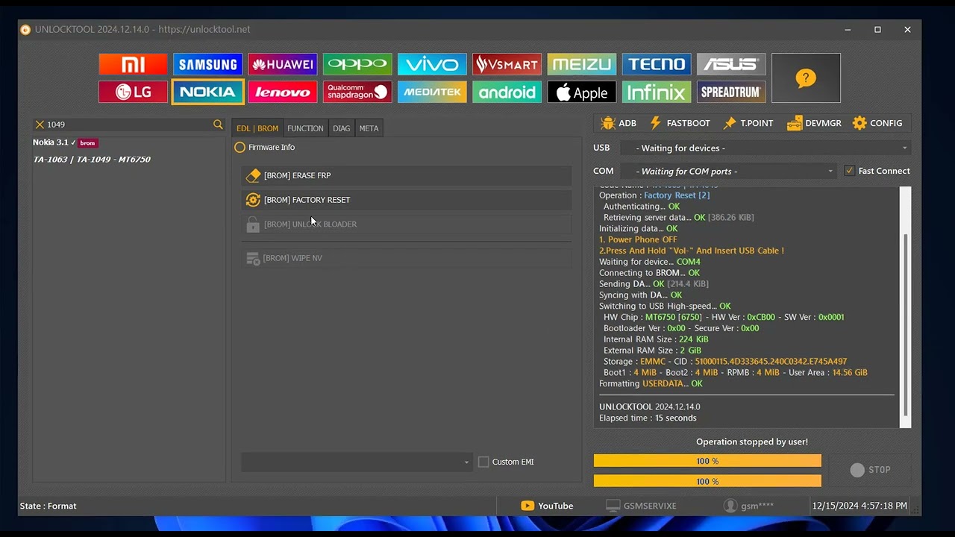The height and width of the screenshot is (537, 955).
Task: Select the Nokia brand tile
Action: coord(207,92)
